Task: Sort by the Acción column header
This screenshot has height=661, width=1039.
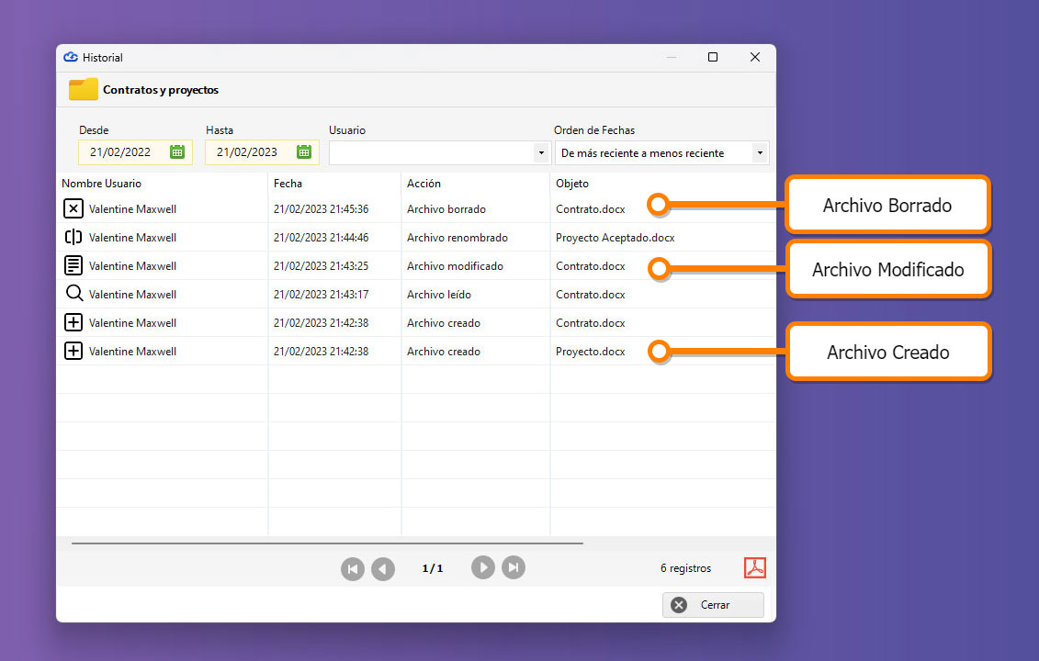Action: [424, 184]
